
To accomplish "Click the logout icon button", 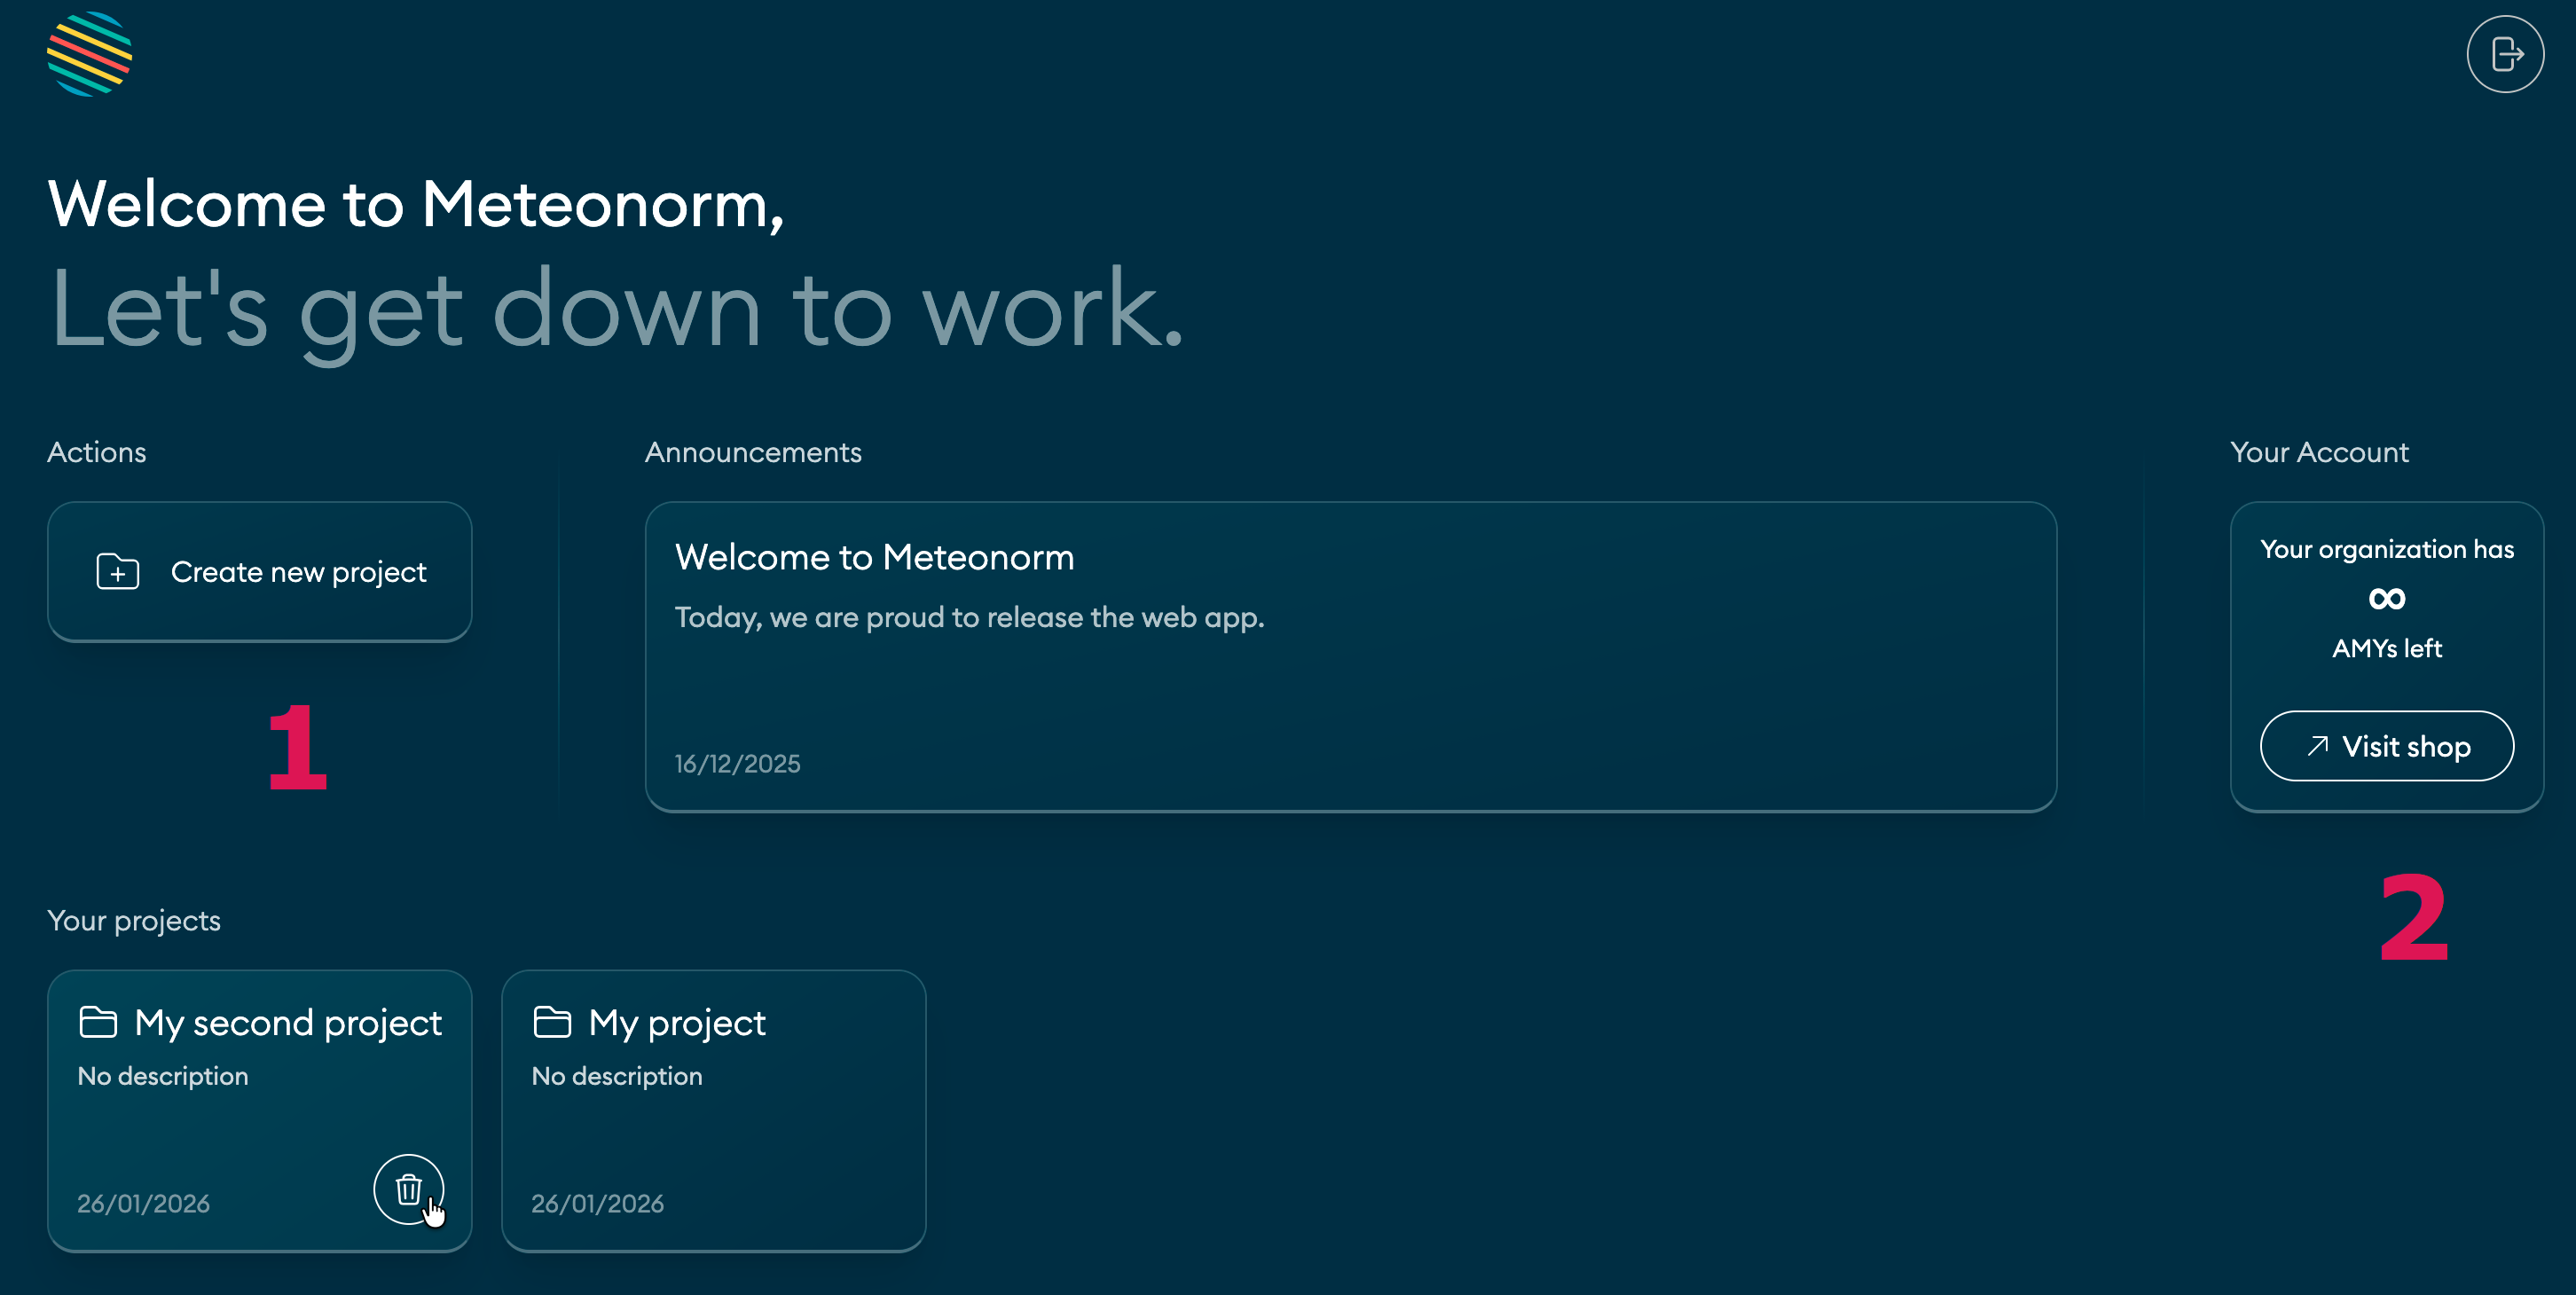I will (2504, 54).
